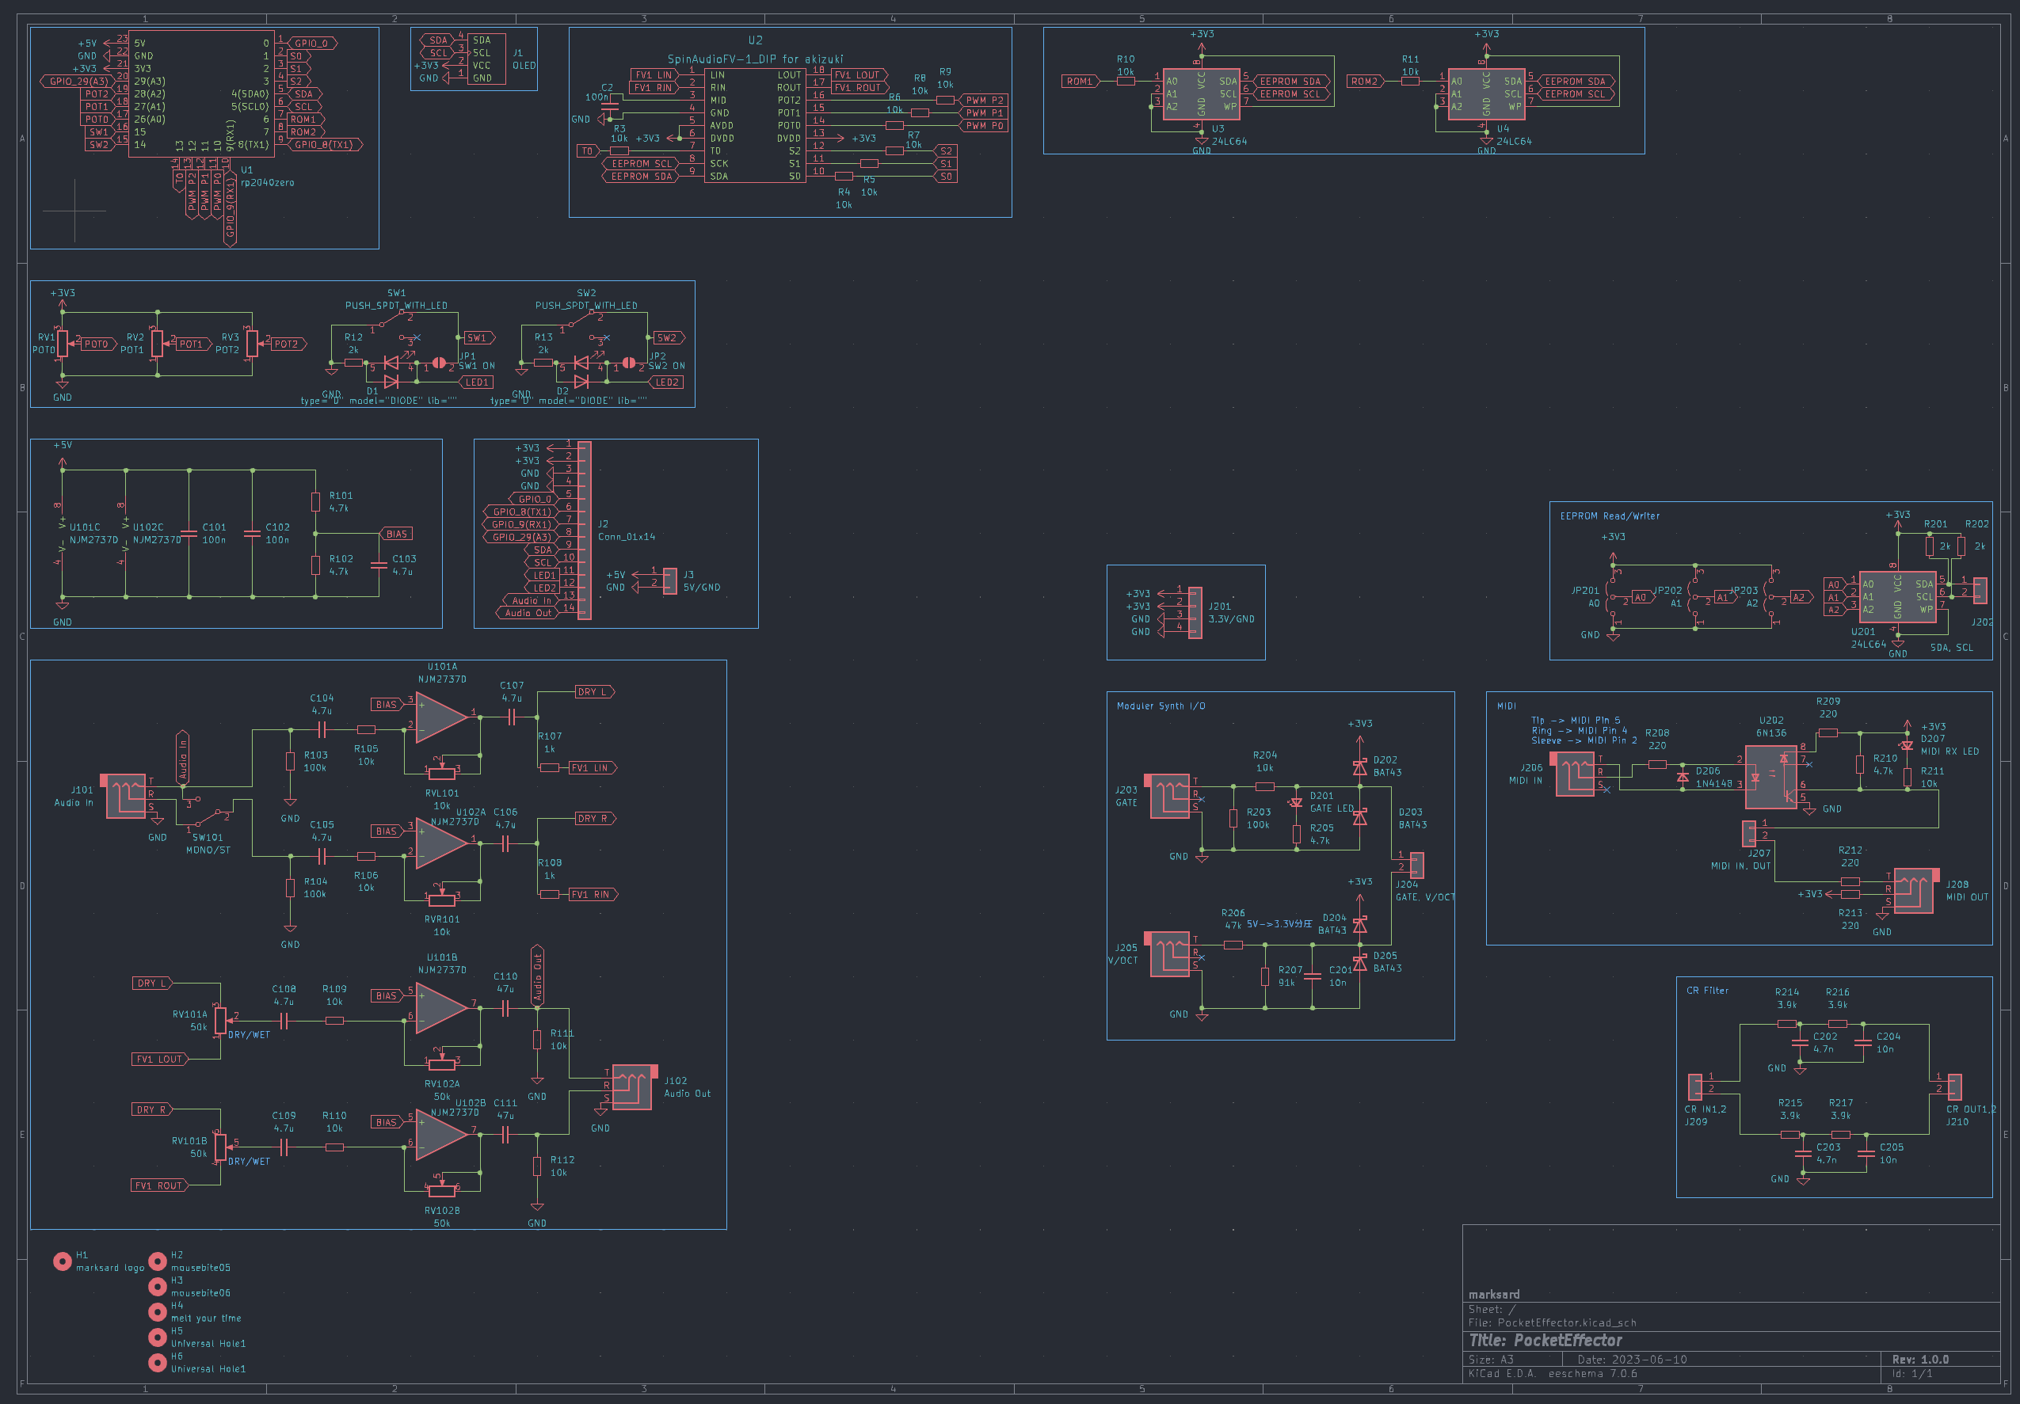Select the 24LC64 EEPROM symbol U3
This screenshot has width=2020, height=1404.
point(1201,95)
